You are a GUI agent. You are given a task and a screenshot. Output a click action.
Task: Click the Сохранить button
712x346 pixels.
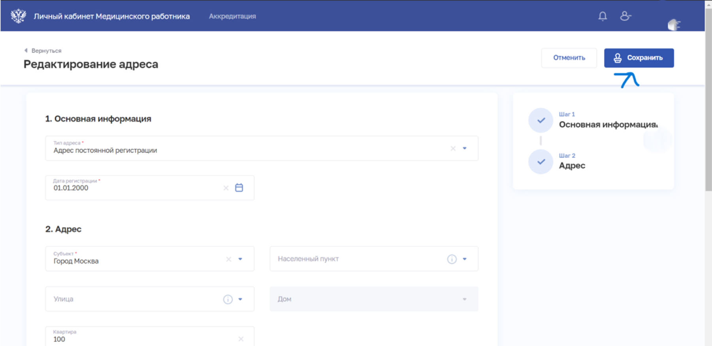point(639,58)
